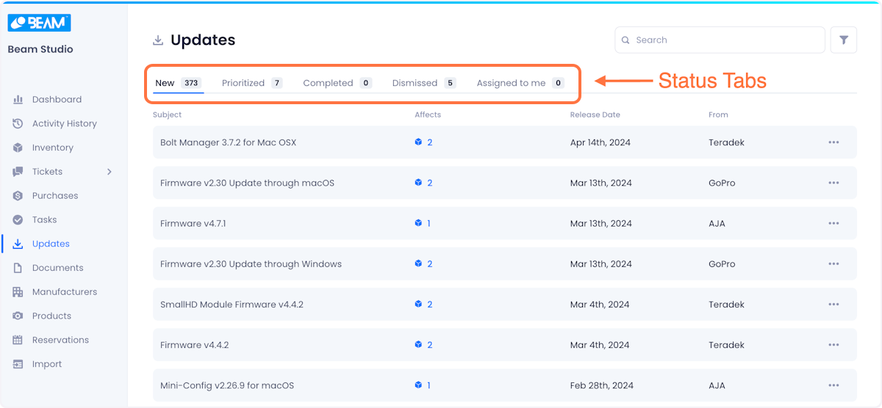Image resolution: width=882 pixels, height=408 pixels.
Task: Go to Inventory in sidebar
Action: pos(53,147)
